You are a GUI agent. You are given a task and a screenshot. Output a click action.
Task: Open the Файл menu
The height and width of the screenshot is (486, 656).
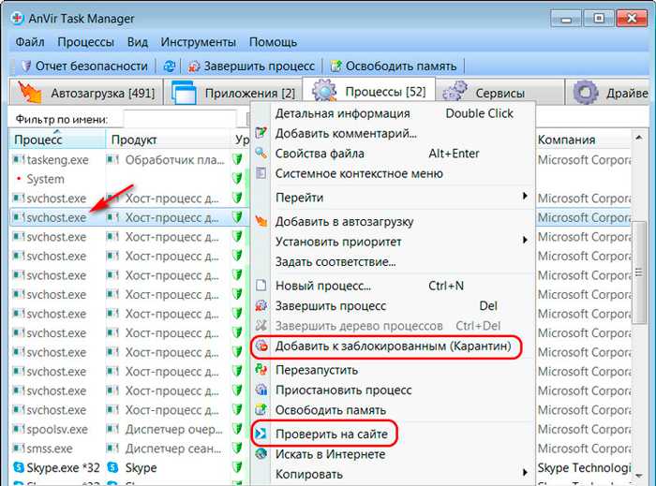30,42
